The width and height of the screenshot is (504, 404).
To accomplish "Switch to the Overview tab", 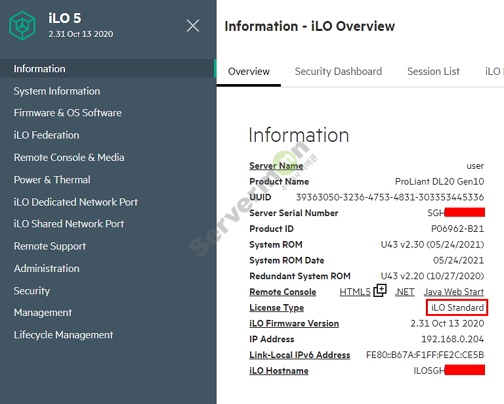I will (249, 72).
